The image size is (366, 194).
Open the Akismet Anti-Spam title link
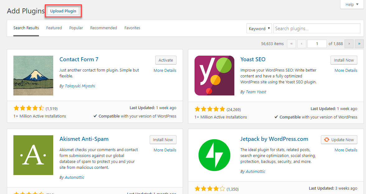click(x=84, y=139)
